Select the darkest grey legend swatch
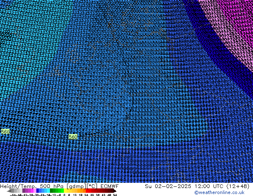 (13, 190)
